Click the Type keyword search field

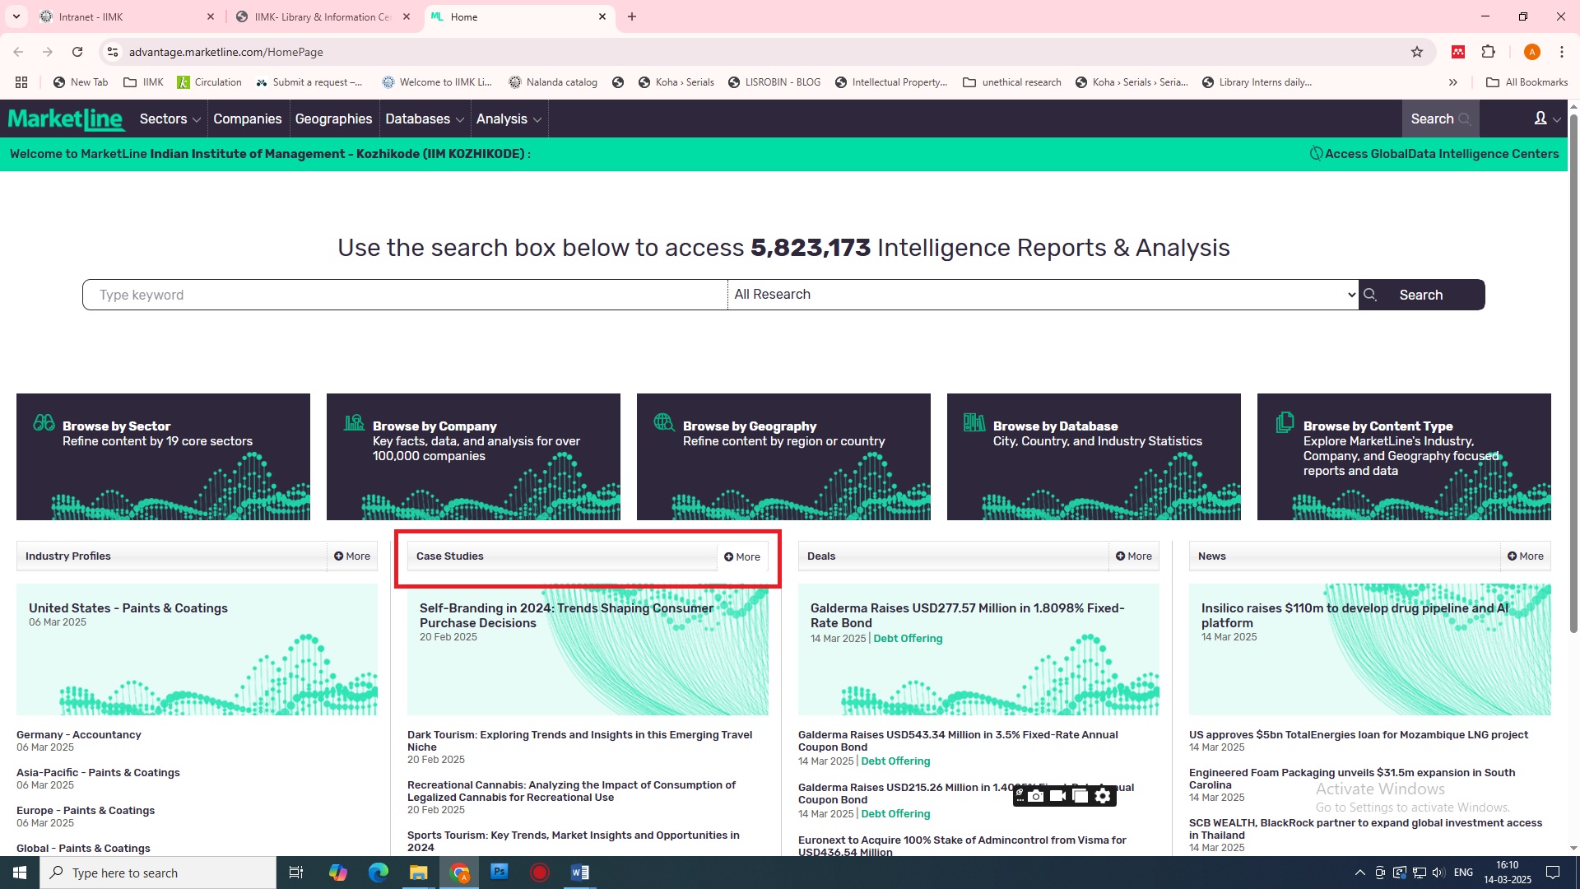pos(405,295)
